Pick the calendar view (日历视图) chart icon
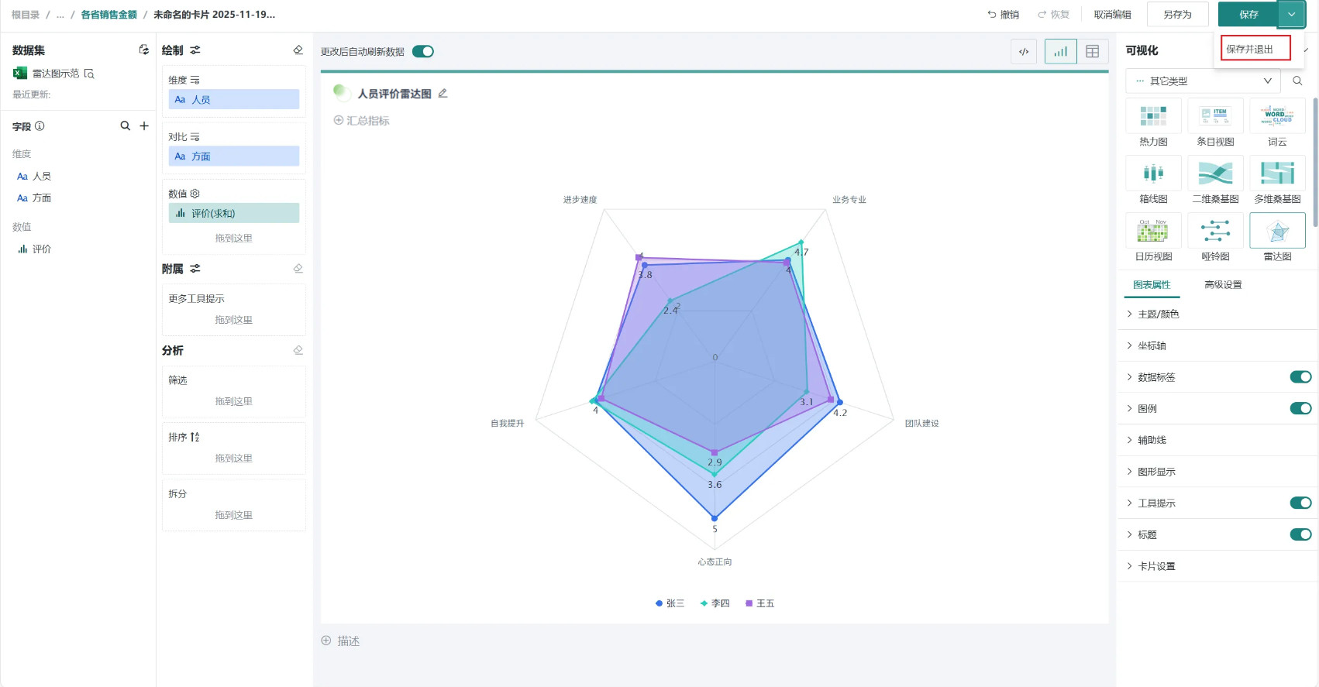 pyautogui.click(x=1153, y=231)
